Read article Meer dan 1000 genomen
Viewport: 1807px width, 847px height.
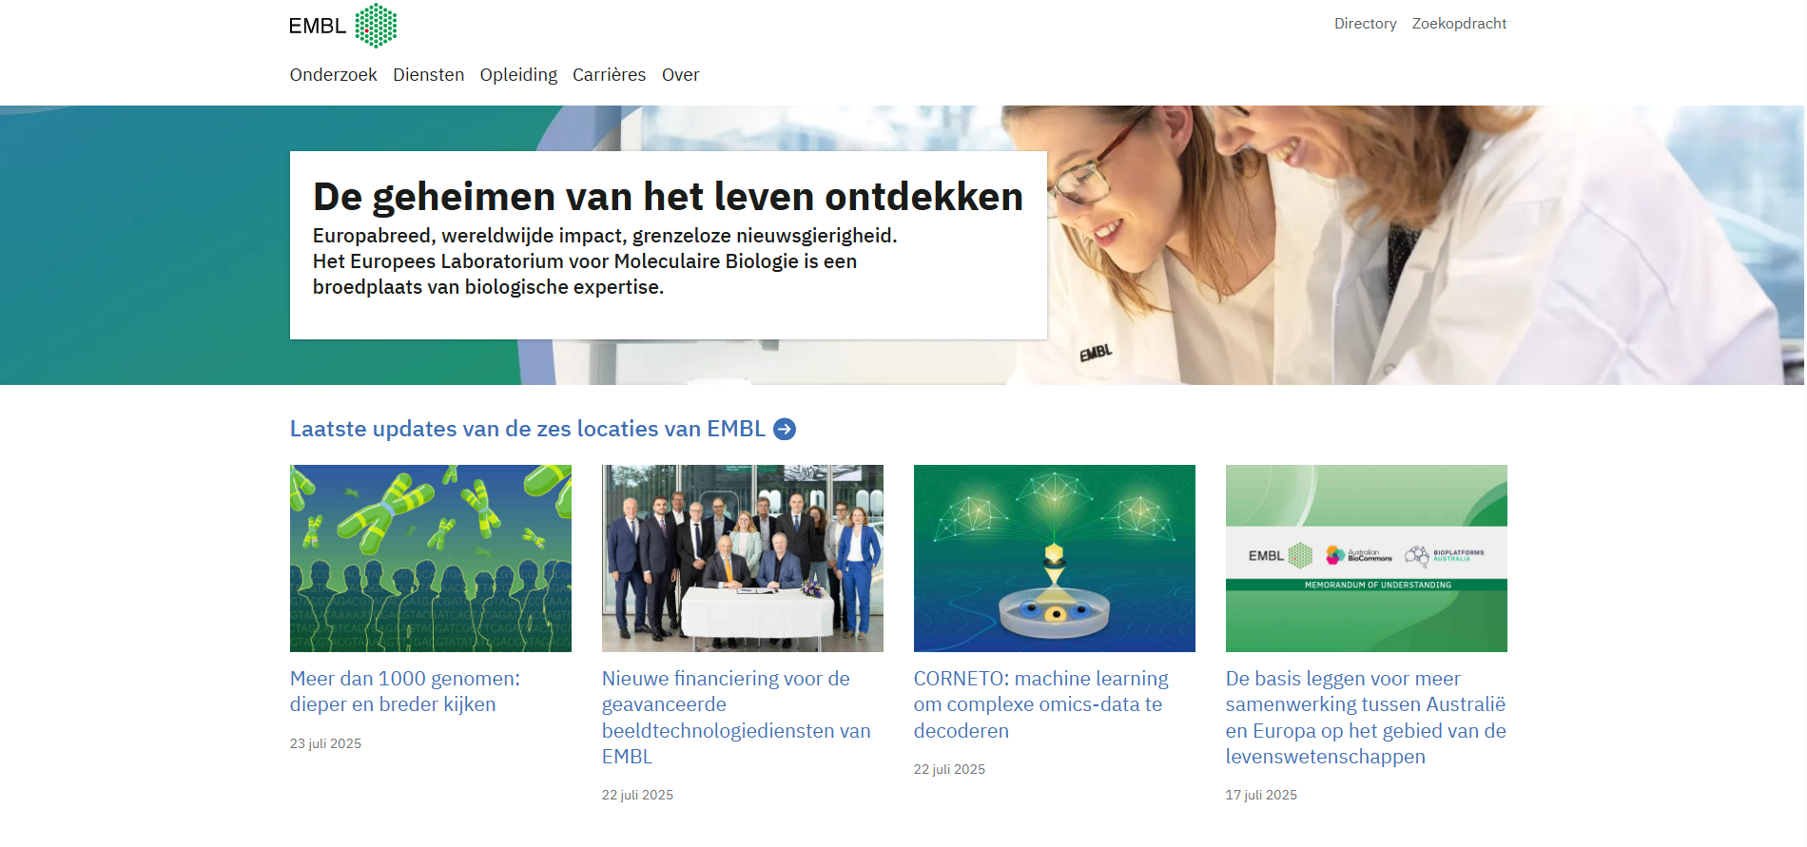point(405,691)
